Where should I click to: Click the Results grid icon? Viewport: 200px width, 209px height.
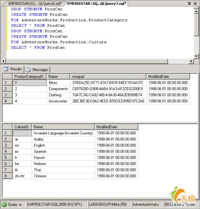coord(6,69)
